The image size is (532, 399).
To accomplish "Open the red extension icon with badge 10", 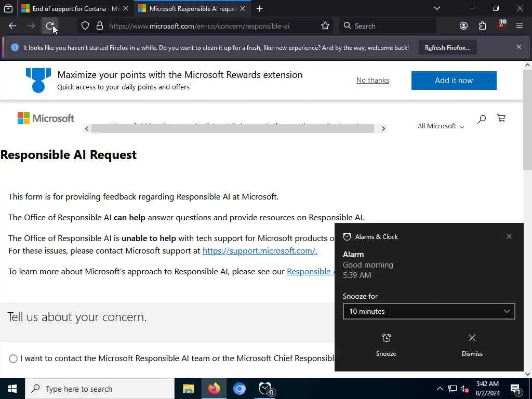I will [501, 25].
